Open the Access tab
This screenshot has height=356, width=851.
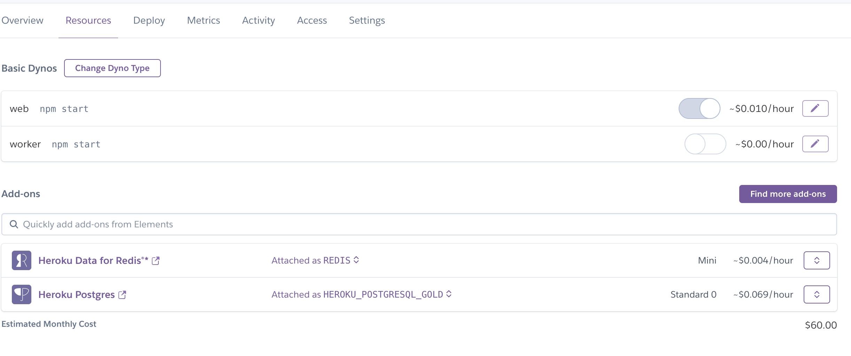click(312, 21)
